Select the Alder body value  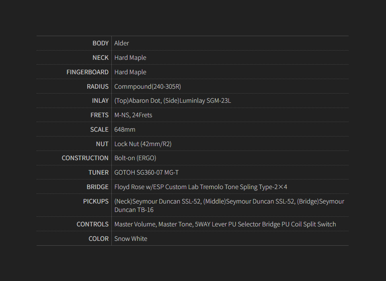click(x=121, y=43)
